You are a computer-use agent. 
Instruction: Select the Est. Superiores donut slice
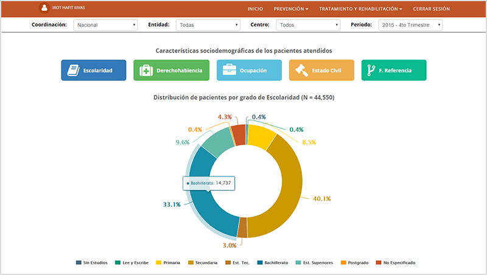click(x=216, y=142)
